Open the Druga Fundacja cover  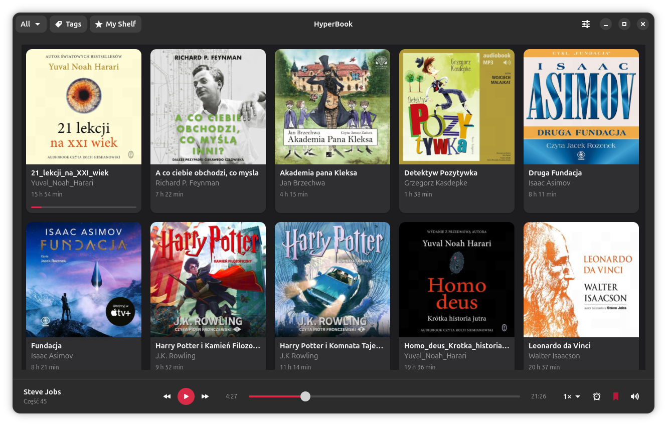pyautogui.click(x=581, y=107)
